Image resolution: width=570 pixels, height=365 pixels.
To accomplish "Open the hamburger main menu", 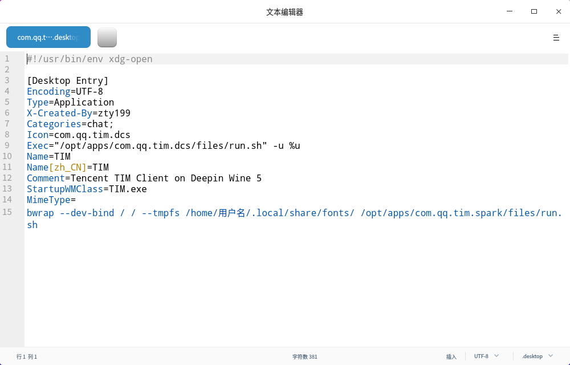I will click(x=556, y=38).
